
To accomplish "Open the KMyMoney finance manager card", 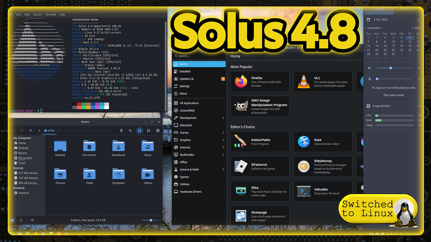I will (x=323, y=166).
